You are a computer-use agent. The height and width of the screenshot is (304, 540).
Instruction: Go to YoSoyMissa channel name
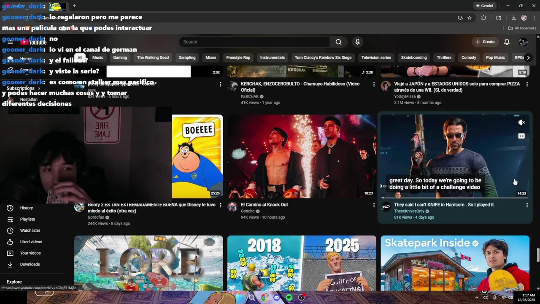[405, 97]
